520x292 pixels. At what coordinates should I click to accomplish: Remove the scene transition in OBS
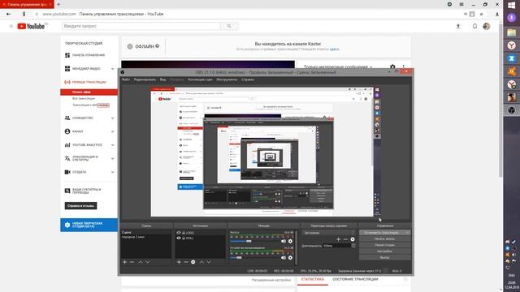(x=345, y=239)
